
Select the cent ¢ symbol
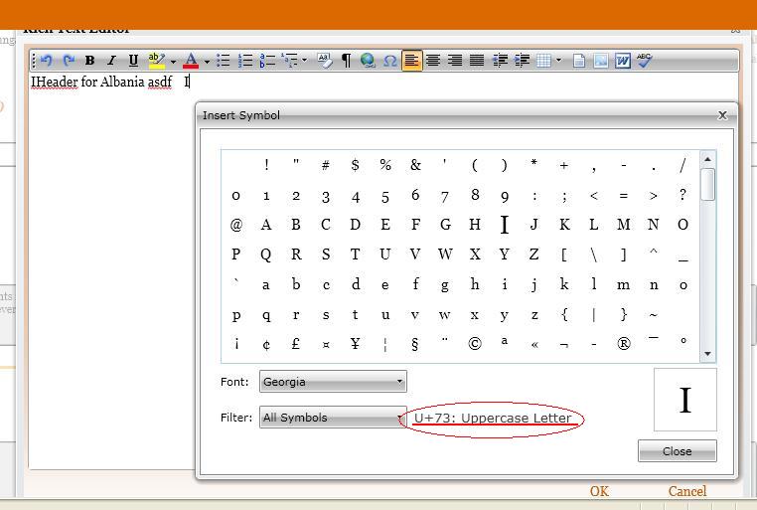click(266, 344)
